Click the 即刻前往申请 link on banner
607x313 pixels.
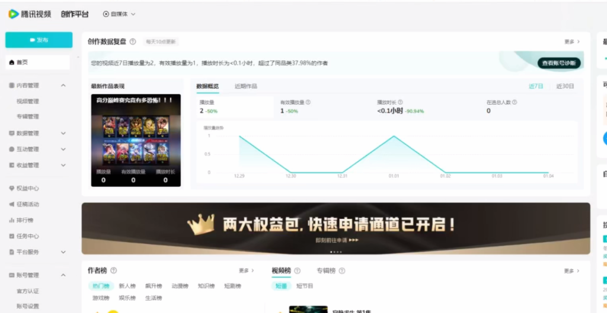337,240
